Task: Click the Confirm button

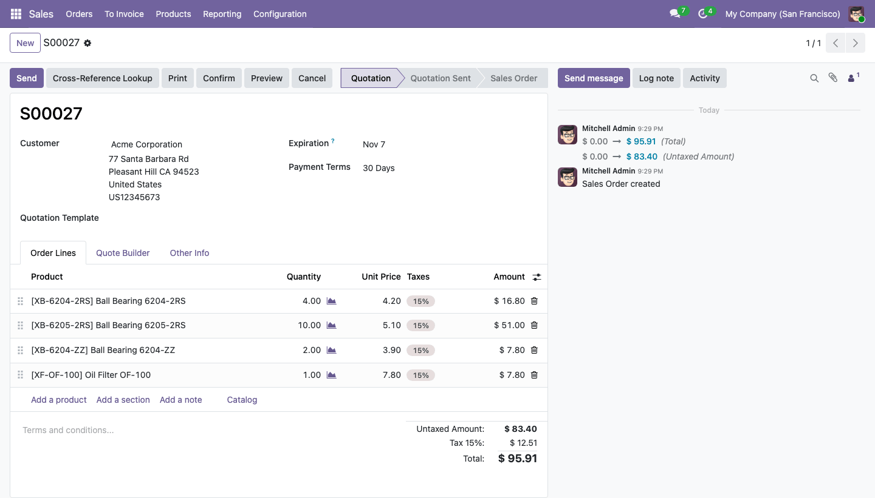Action: [219, 78]
